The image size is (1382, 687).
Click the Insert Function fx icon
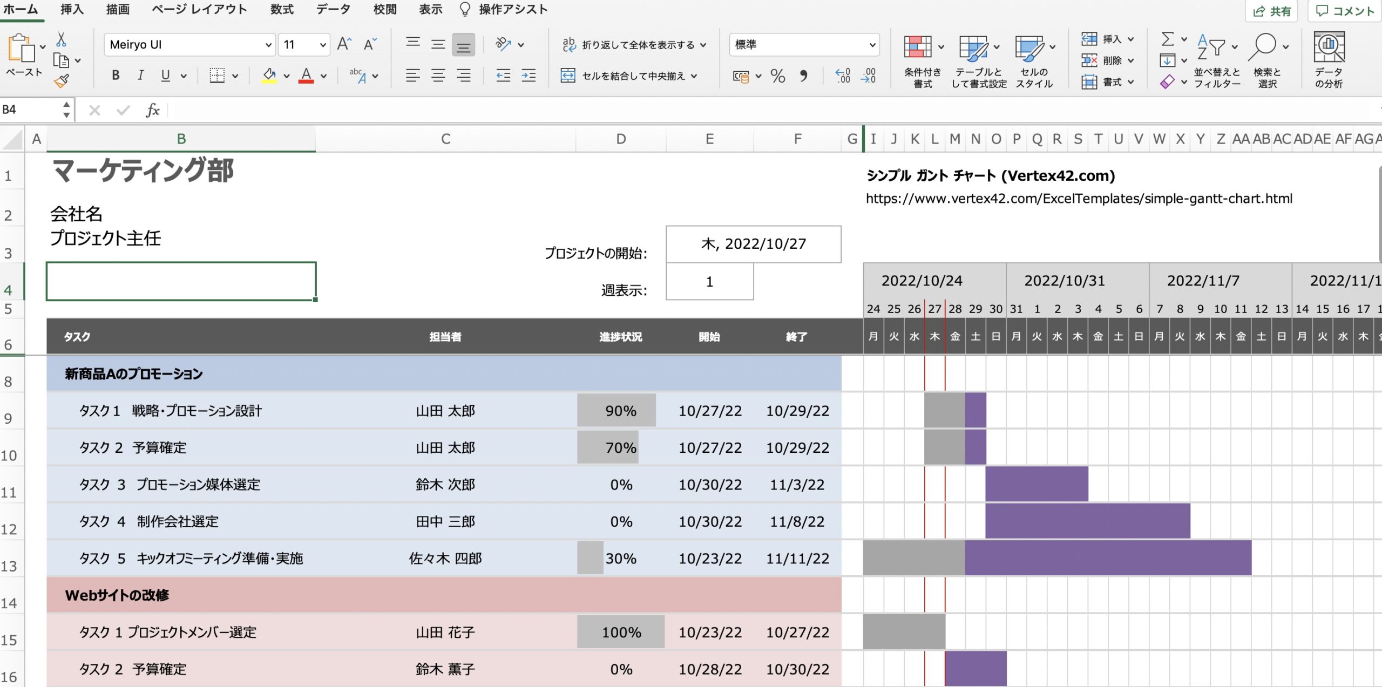(152, 111)
